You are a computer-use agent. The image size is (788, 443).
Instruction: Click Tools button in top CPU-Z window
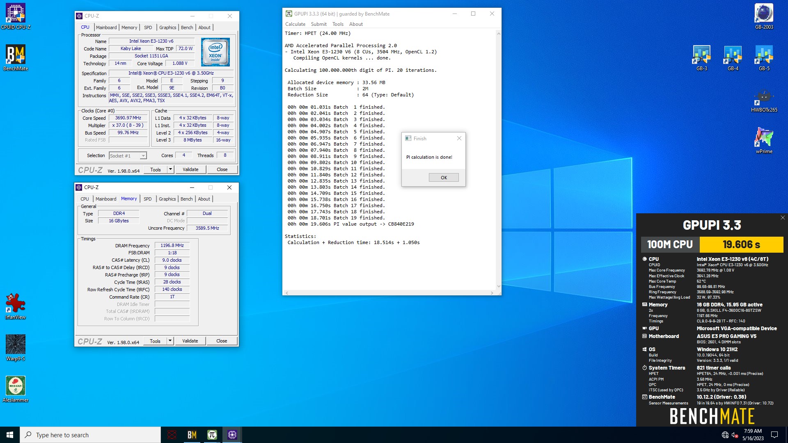156,169
